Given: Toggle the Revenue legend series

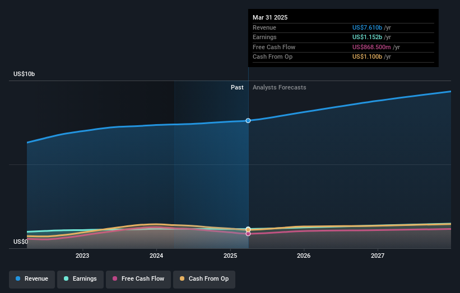Looking at the screenshot, I should pos(32,279).
